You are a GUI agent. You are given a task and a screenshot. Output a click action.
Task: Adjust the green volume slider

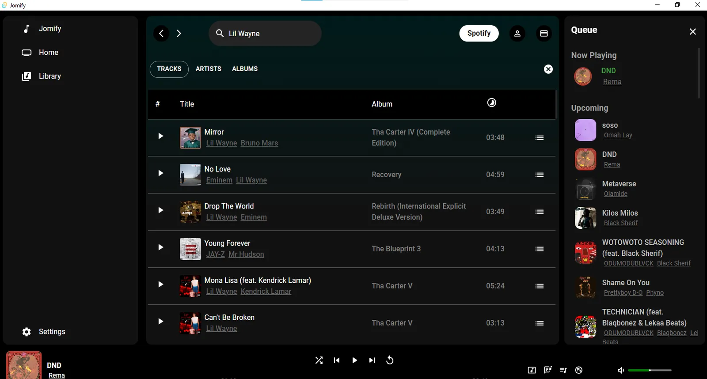coord(650,370)
